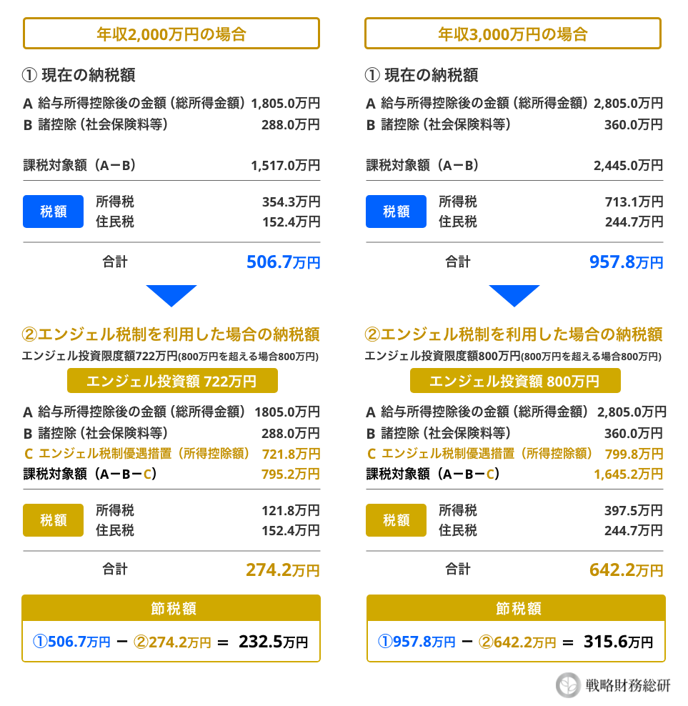Screen dimensions: 688x706
Task: Click the blue down arrow under 957.8万円
Action: point(514,295)
